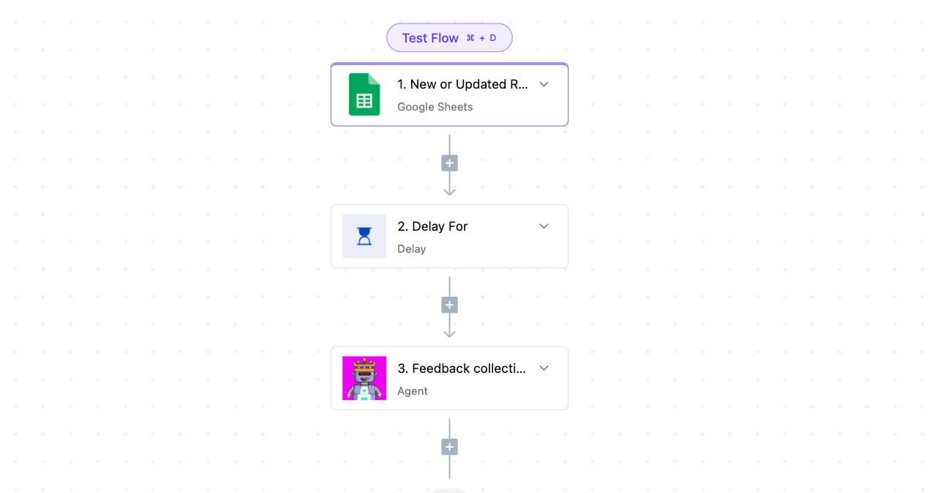Click the Google Sheets app icon

[x=364, y=94]
